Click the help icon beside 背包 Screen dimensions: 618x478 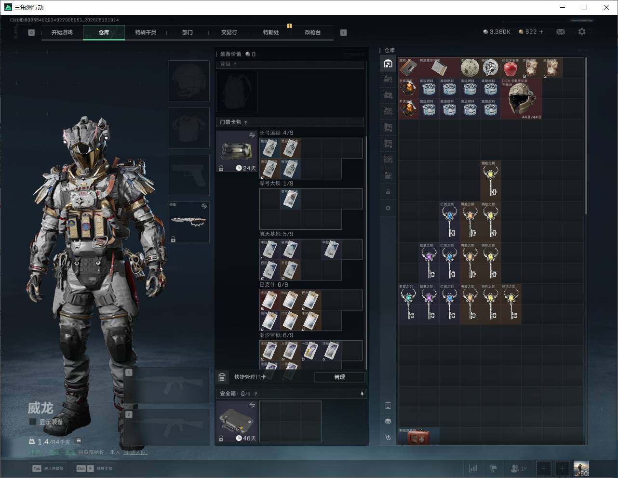pos(235,64)
